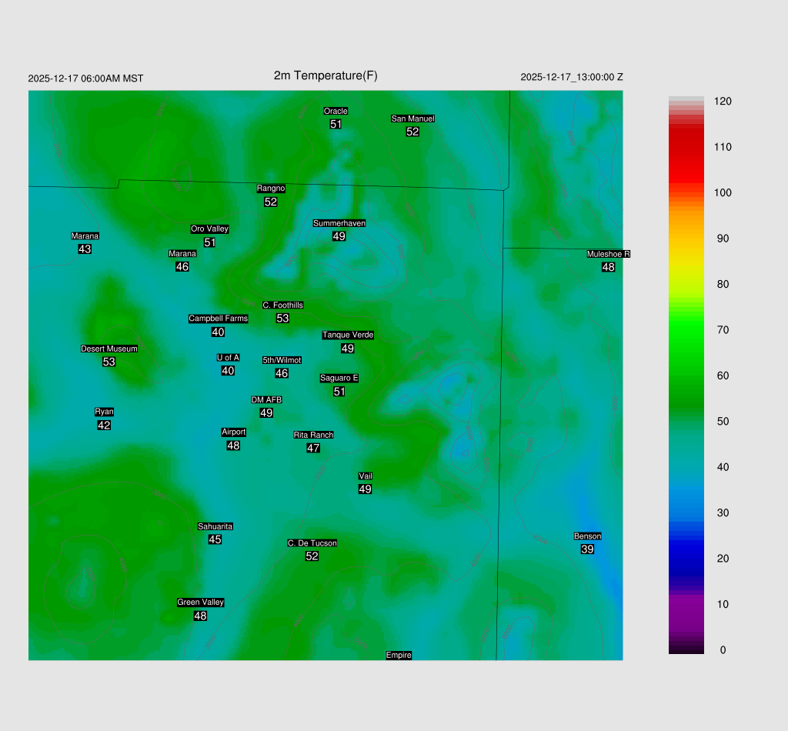Screen dimensions: 788x731
Task: Click the Tanque Verde station label
Action: pyautogui.click(x=348, y=335)
